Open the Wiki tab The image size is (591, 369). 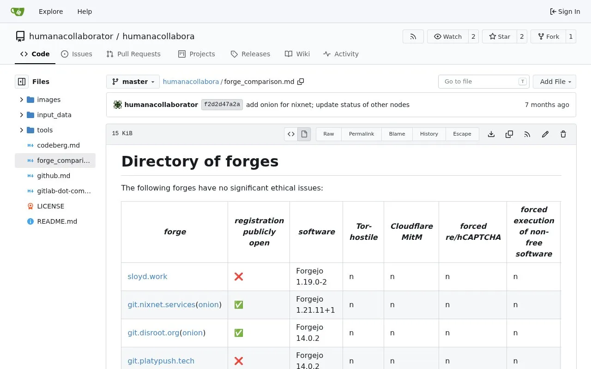coord(297,54)
